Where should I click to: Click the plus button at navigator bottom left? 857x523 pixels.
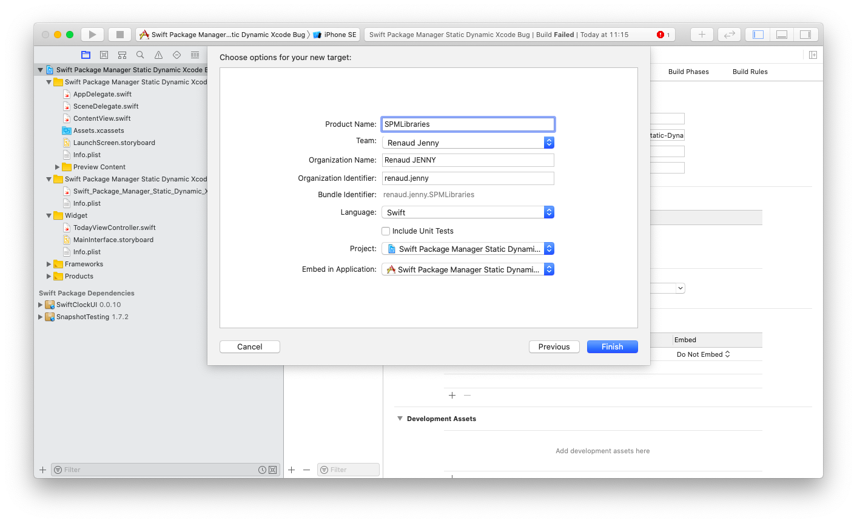[x=42, y=470]
